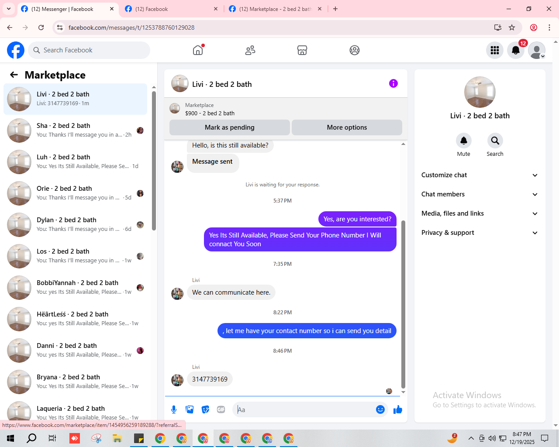Open the Friends icon in top navigation

250,50
